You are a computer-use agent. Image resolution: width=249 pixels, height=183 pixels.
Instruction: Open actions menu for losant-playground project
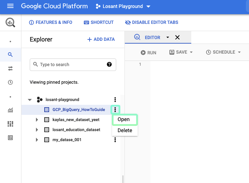pos(115,100)
